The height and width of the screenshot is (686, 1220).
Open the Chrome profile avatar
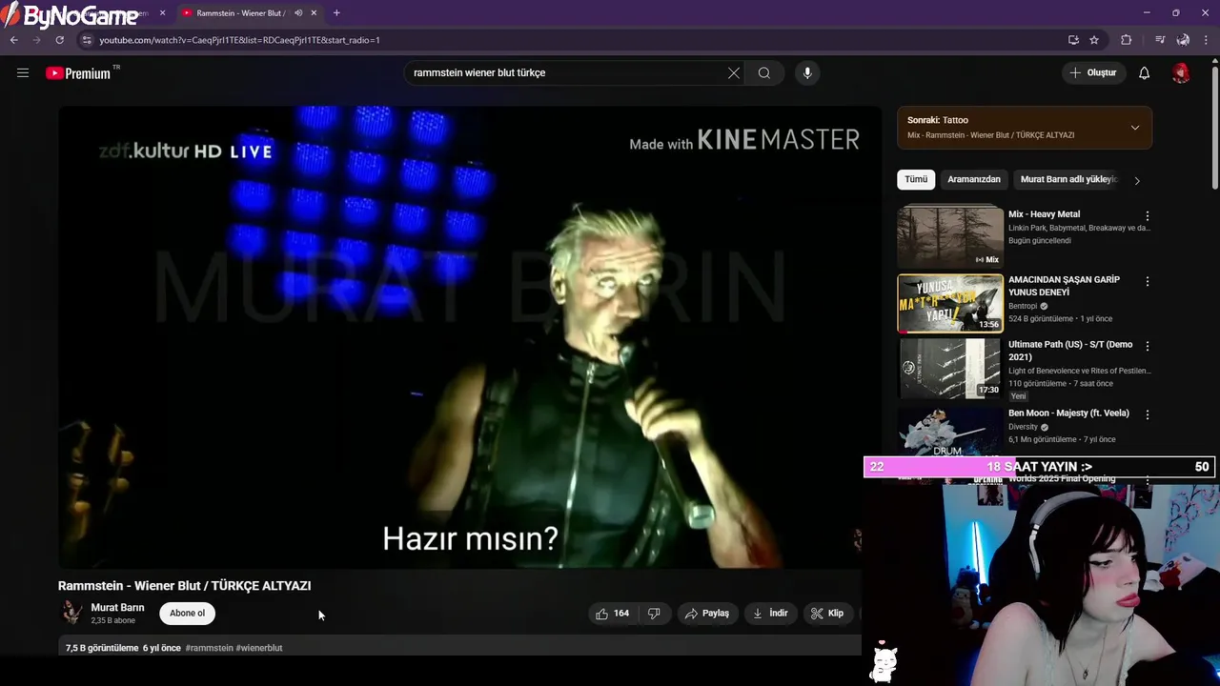pos(1183,40)
